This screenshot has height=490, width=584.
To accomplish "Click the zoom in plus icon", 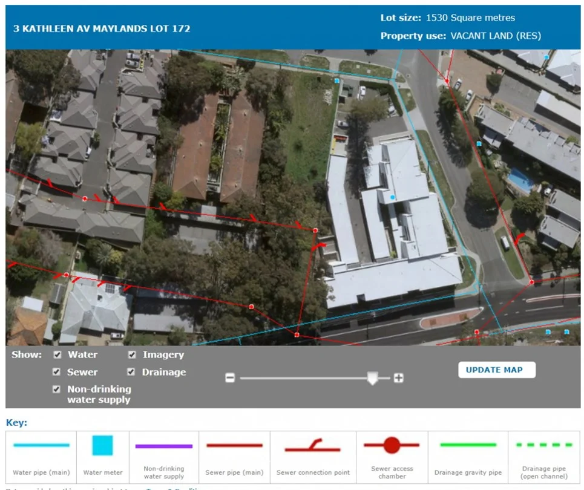I will click(x=398, y=378).
